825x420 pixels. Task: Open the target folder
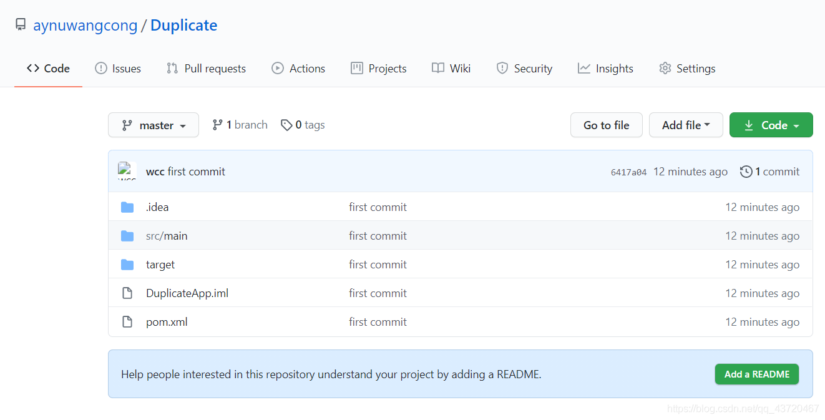click(x=160, y=265)
